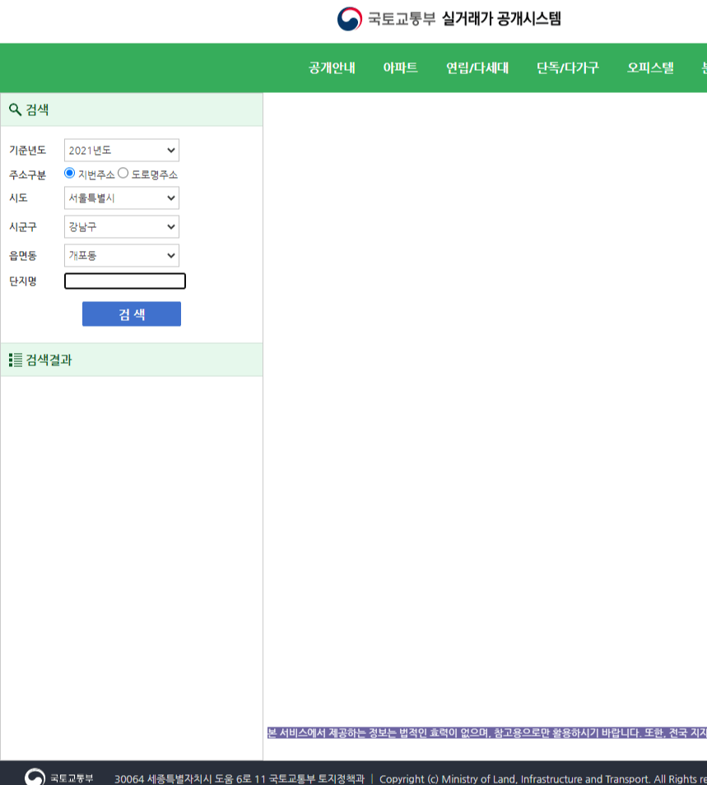This screenshot has height=785, width=707.
Task: Click the highlighted legal notice text banner
Action: pyautogui.click(x=486, y=732)
